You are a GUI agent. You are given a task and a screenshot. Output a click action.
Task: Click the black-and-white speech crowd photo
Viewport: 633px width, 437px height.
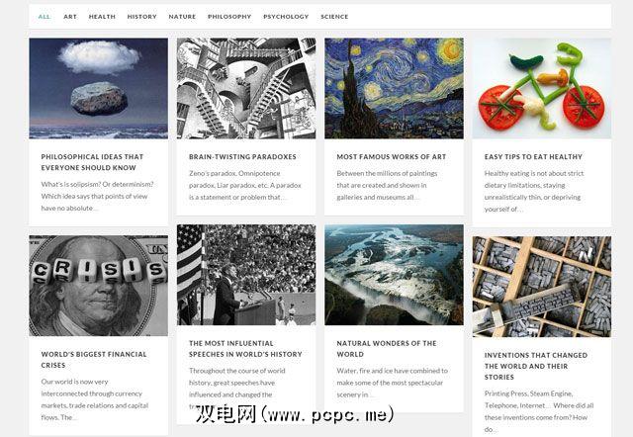pos(246,275)
